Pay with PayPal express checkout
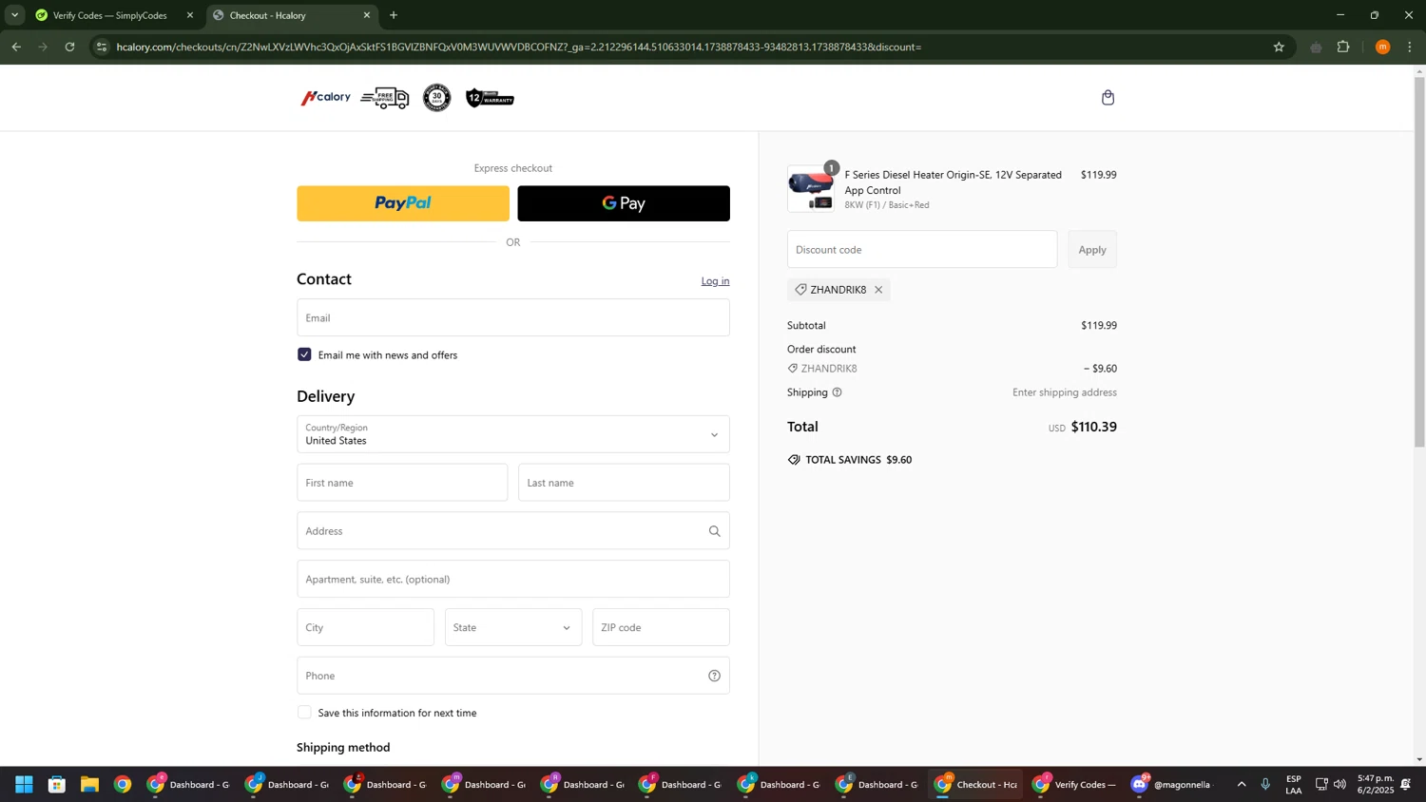 [403, 203]
